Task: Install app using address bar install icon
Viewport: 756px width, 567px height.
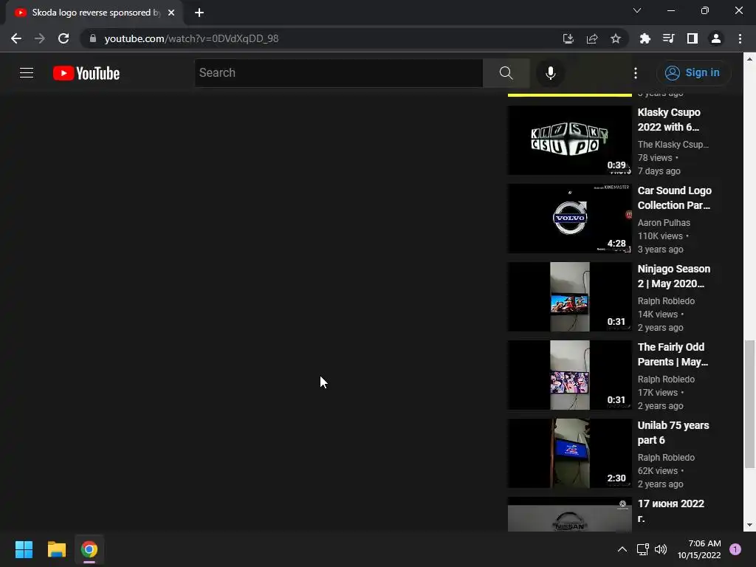Action: [568, 38]
